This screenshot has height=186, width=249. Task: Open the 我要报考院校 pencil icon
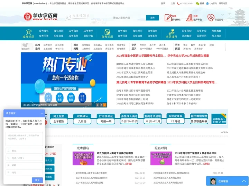click(x=168, y=18)
